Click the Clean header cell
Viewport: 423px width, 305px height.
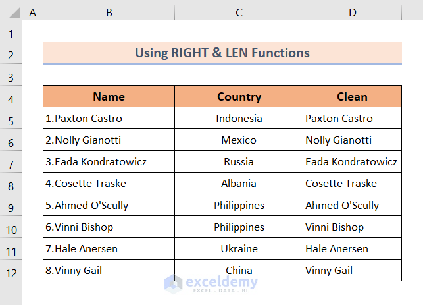pos(352,97)
